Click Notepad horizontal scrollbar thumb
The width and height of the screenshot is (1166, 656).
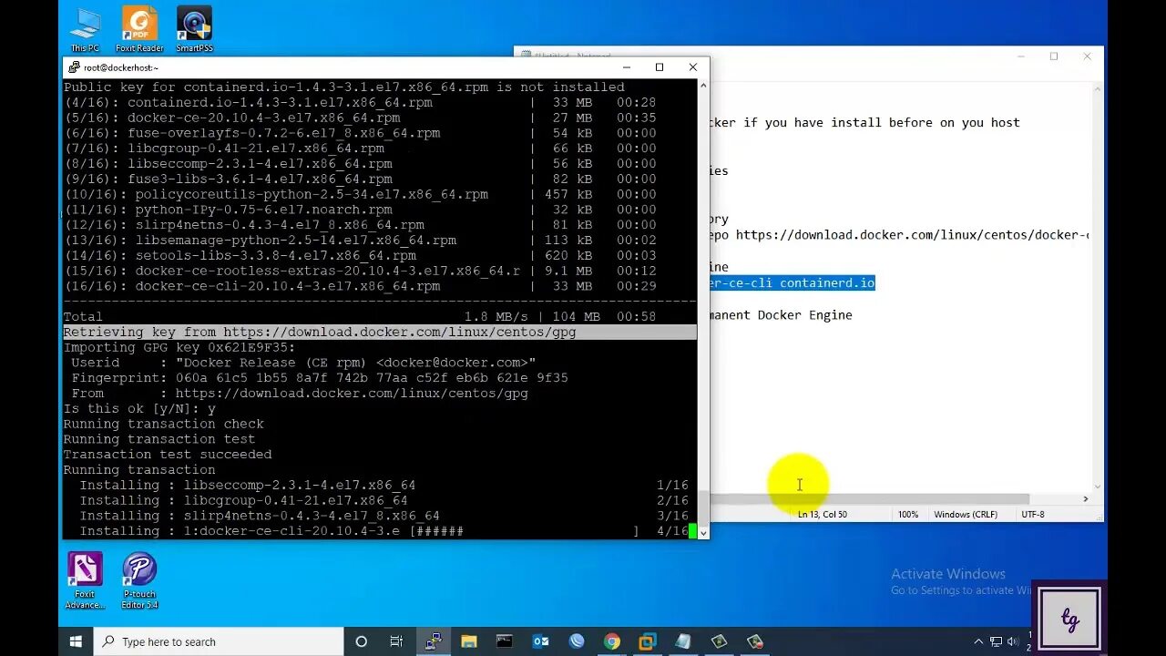(870, 498)
